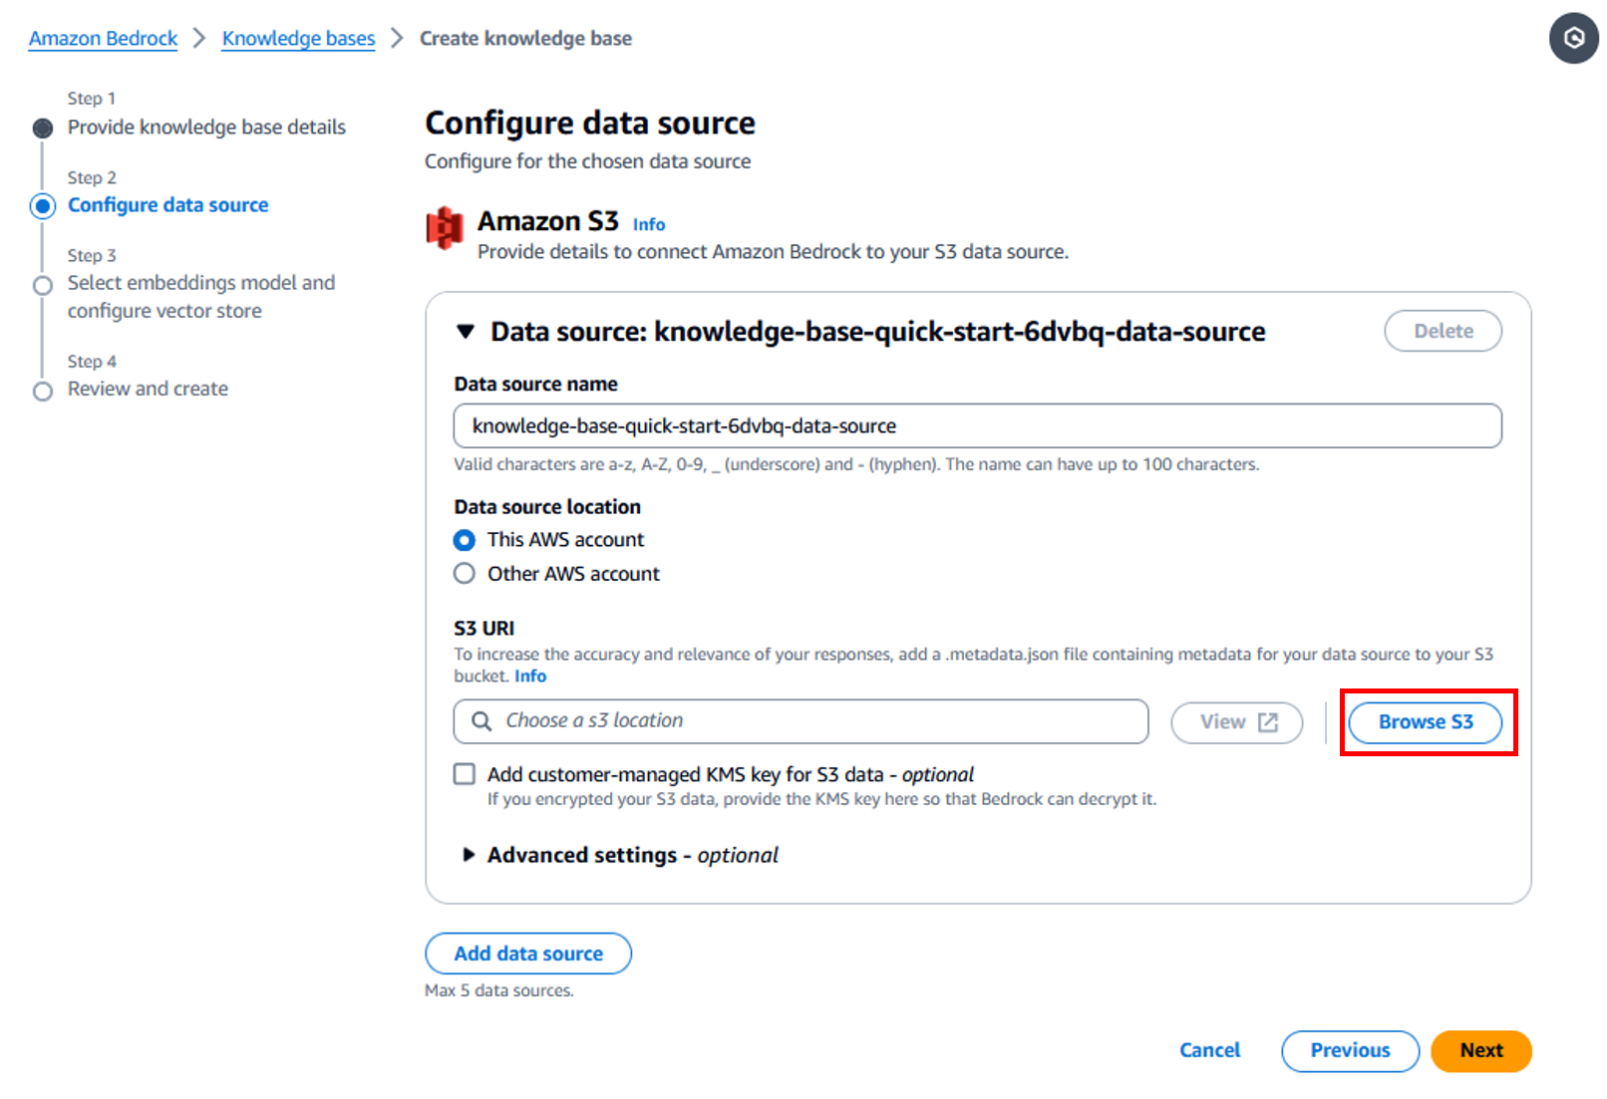This screenshot has width=1607, height=1099.
Task: Open the Knowledge bases breadcrumb
Action: pyautogui.click(x=298, y=38)
